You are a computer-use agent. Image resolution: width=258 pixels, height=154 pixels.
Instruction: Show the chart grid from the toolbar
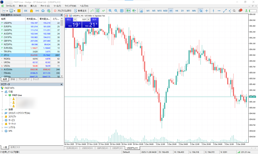pos(122,11)
